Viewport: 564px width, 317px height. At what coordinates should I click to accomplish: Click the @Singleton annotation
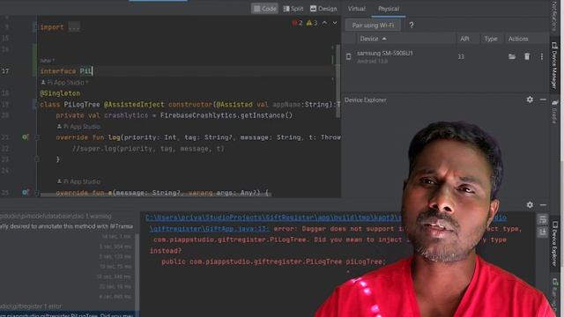tap(60, 93)
